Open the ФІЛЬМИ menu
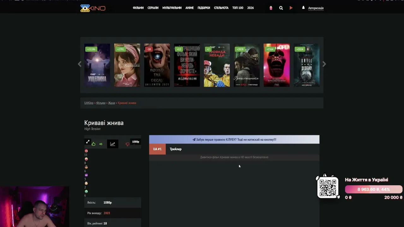Screen dimensions: 404x227 138,8
